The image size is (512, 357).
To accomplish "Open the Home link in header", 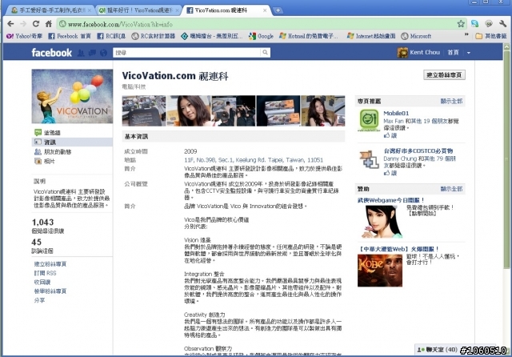I will click(x=453, y=52).
